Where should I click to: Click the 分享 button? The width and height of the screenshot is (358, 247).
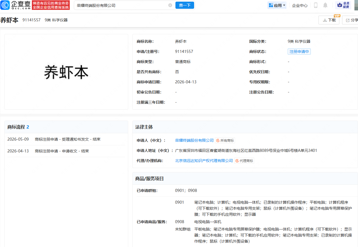pos(351,20)
